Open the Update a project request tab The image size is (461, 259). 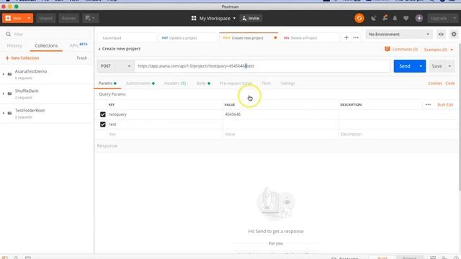(x=188, y=38)
